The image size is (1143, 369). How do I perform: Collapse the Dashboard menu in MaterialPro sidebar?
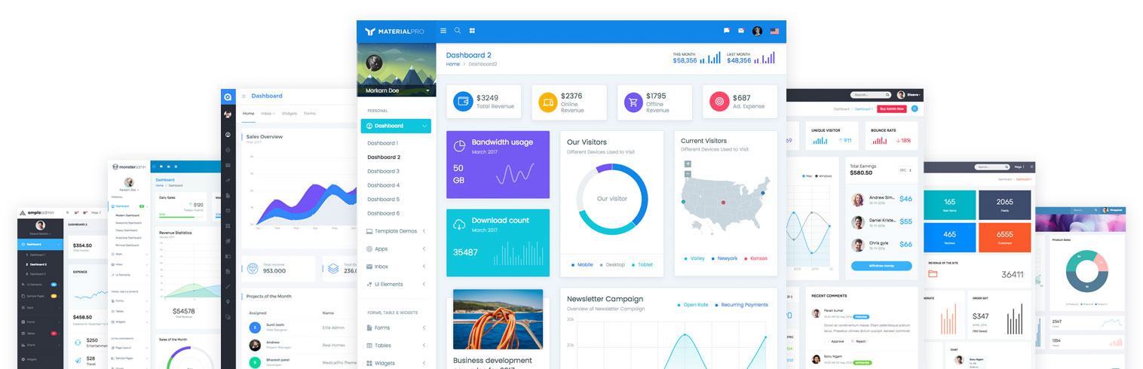pos(425,126)
